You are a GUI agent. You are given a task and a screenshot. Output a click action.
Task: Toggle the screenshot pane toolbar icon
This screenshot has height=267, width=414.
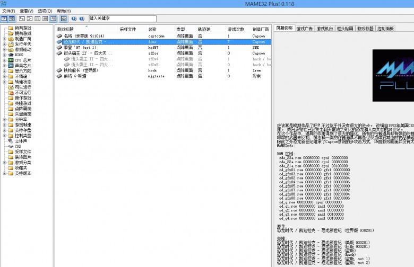12,19
